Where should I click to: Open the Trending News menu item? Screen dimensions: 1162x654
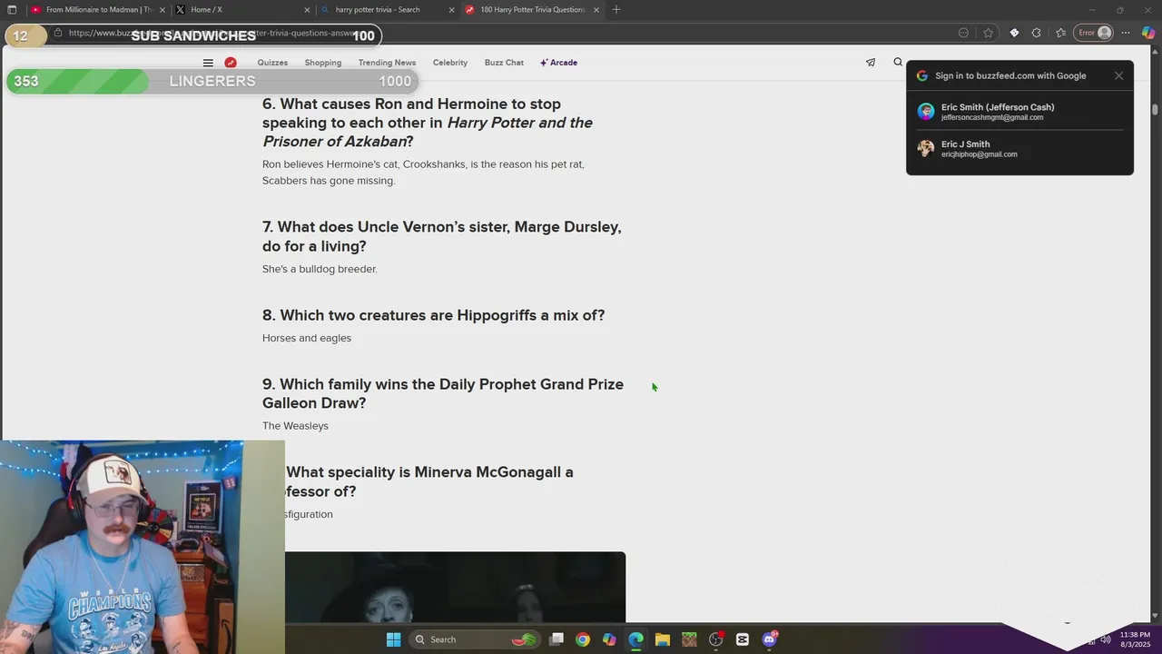tap(387, 63)
